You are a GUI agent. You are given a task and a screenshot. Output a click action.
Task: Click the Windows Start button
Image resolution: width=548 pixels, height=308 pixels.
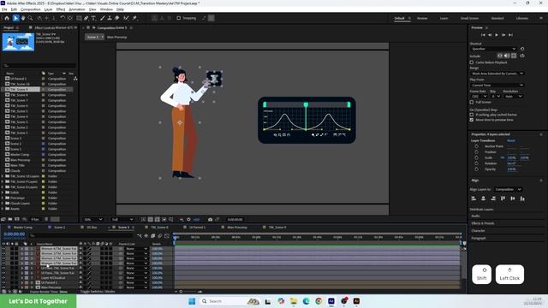pos(192,301)
